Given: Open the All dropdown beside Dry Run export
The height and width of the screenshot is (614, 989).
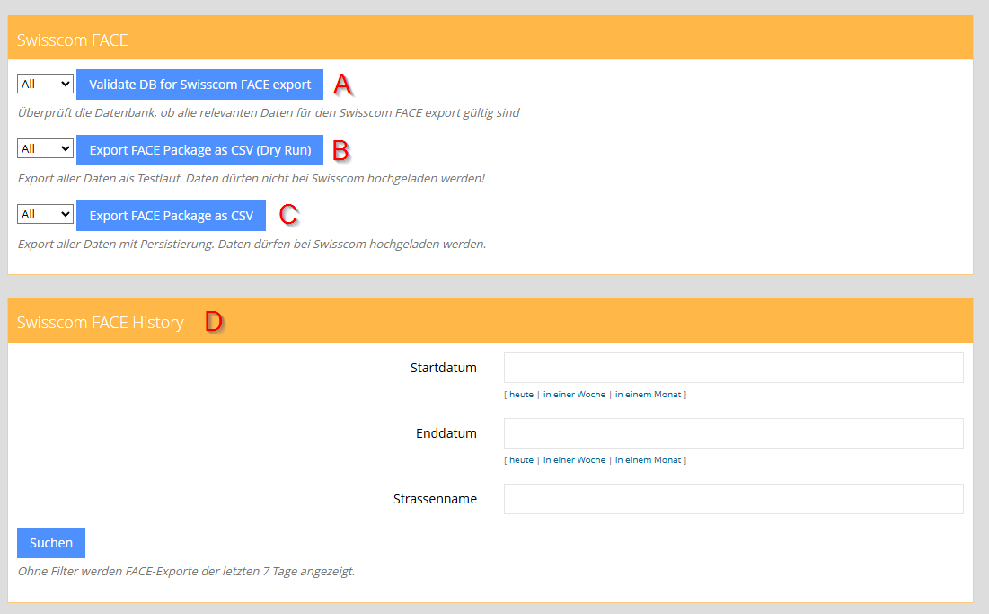Looking at the screenshot, I should (46, 149).
